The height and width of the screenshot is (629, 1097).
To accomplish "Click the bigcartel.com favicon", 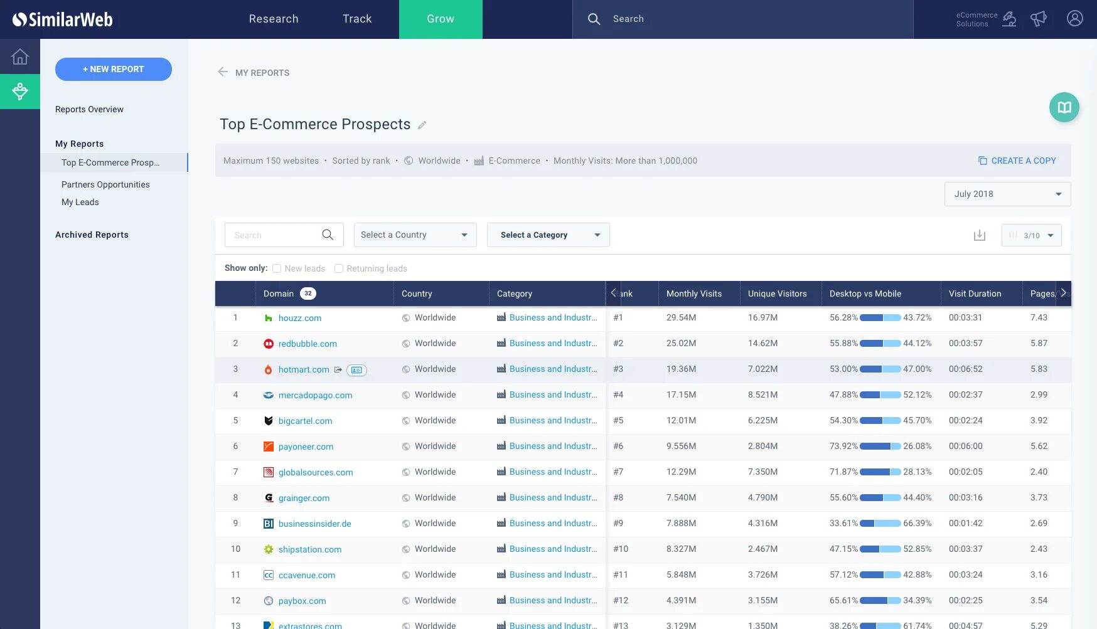I will tap(269, 421).
